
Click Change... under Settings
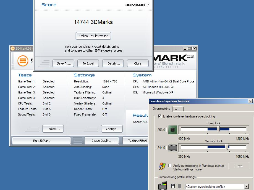point(112,129)
